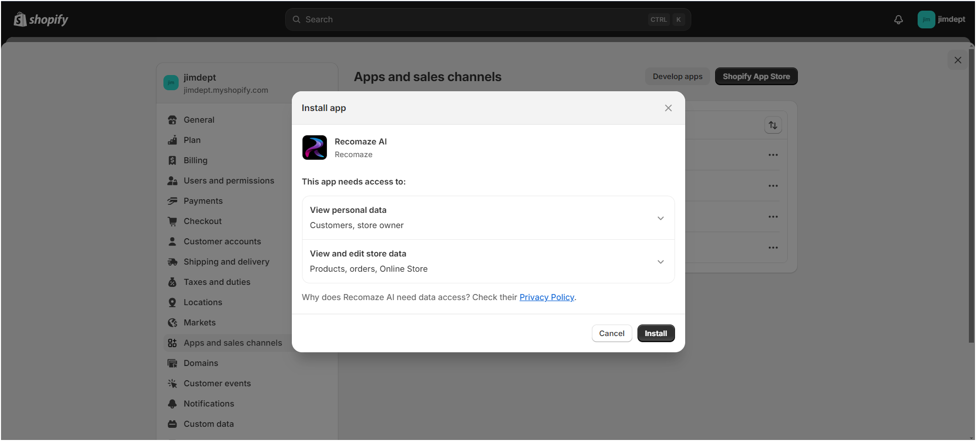Close the settings overlay panel
Image resolution: width=976 pixels, height=441 pixels.
pos(958,60)
